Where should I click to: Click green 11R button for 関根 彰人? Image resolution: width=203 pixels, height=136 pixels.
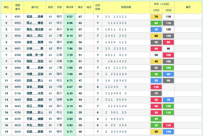[x=168, y=113]
